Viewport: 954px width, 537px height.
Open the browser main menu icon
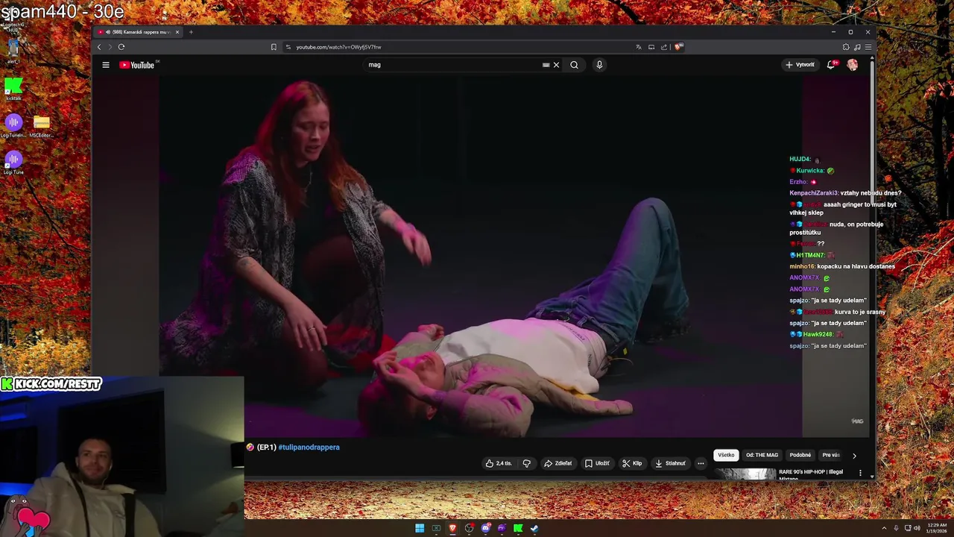point(868,47)
